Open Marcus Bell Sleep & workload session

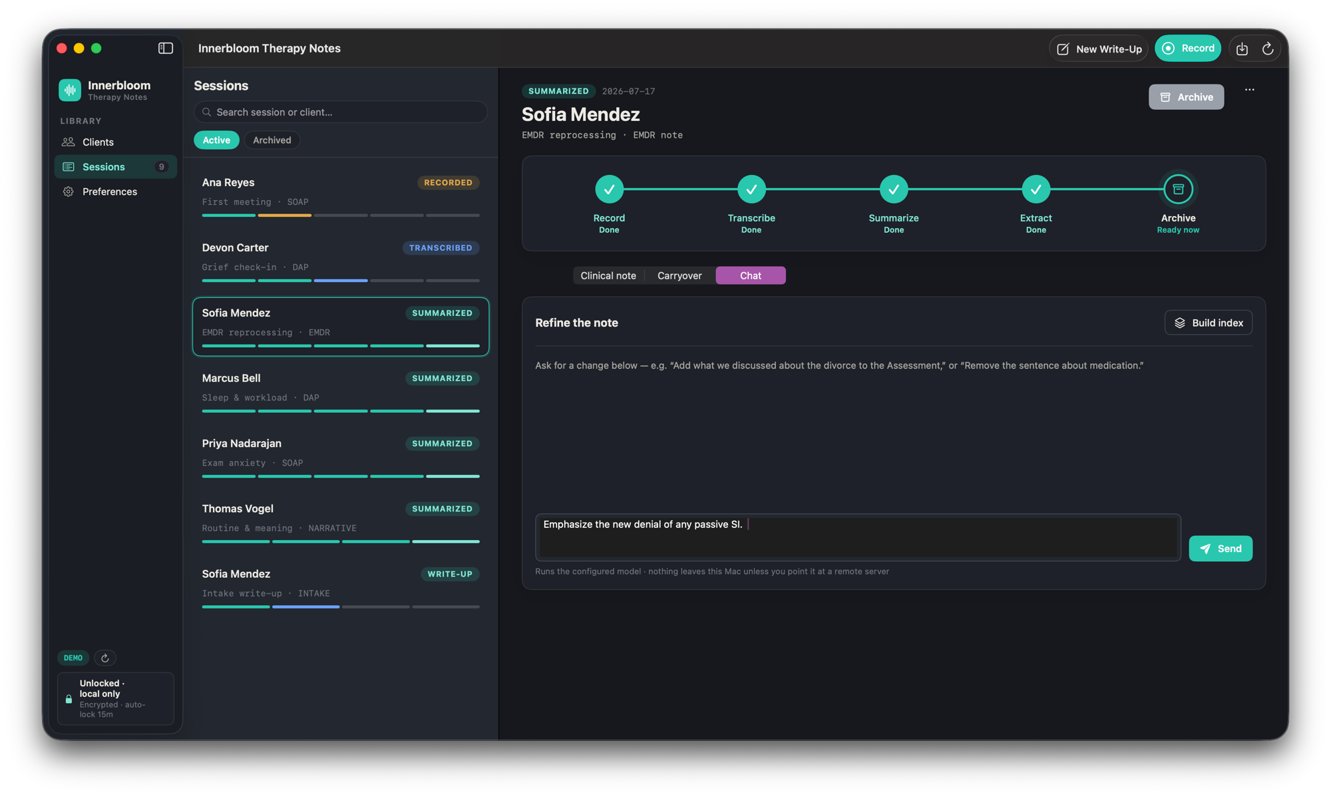[x=341, y=392]
